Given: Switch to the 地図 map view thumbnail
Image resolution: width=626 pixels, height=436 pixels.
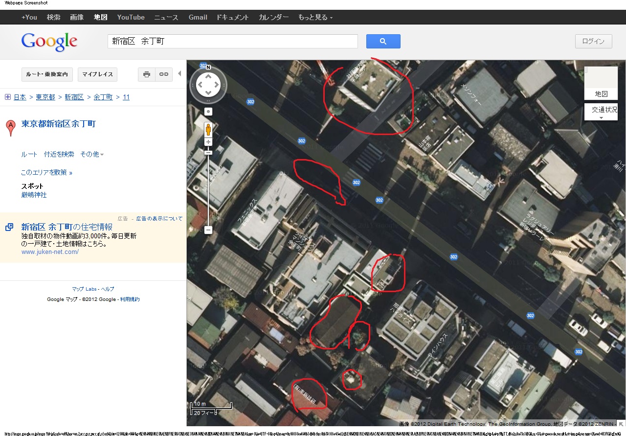Looking at the screenshot, I should point(601,83).
